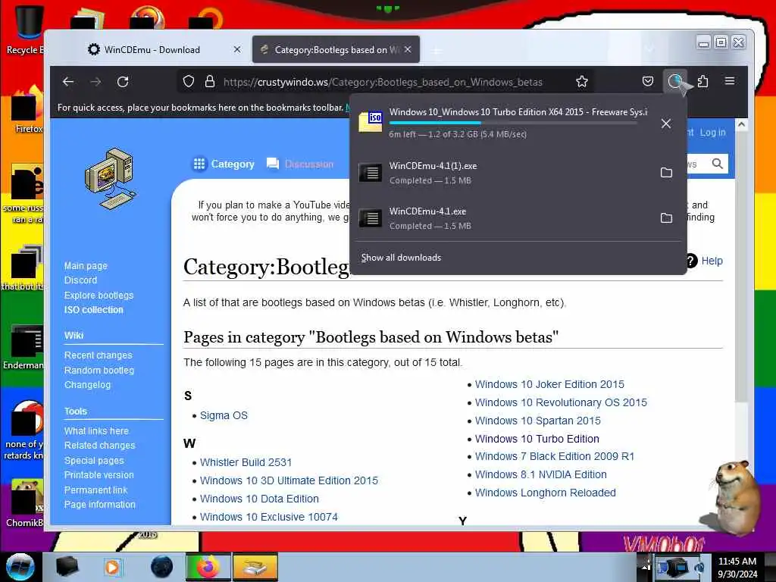Go to Main page in sidebar
This screenshot has height=582, width=776.
86,266
